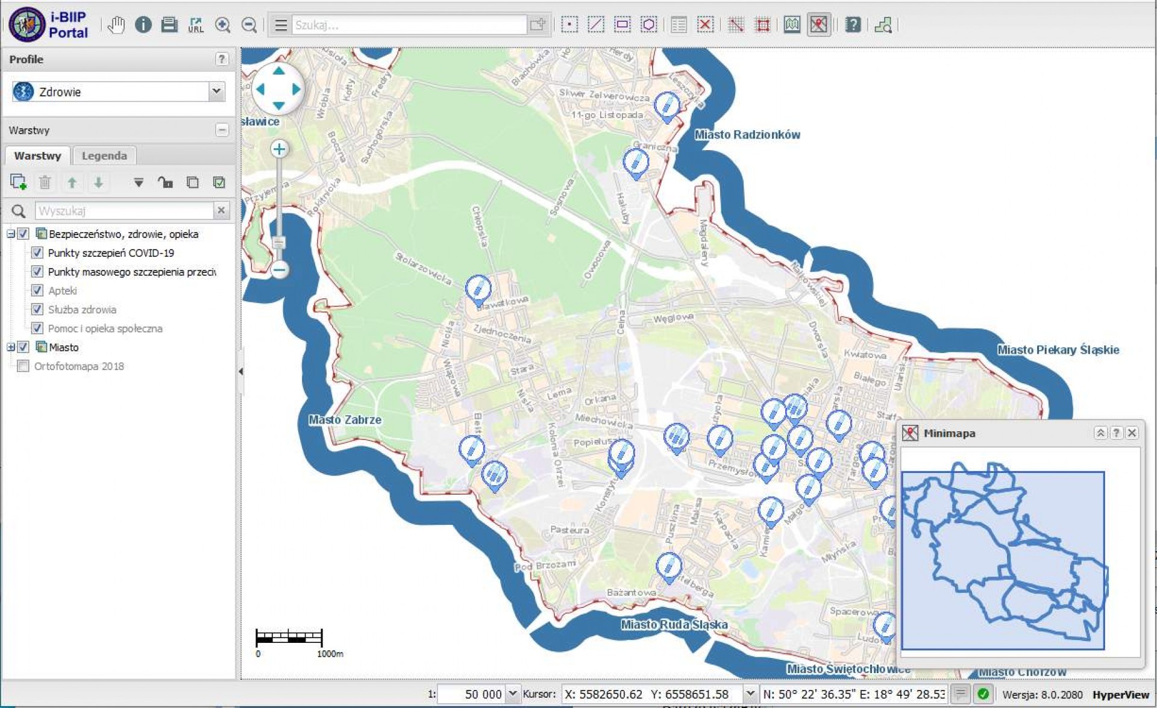Click the layer search magnifier icon
This screenshot has width=1157, height=708.
coord(19,211)
